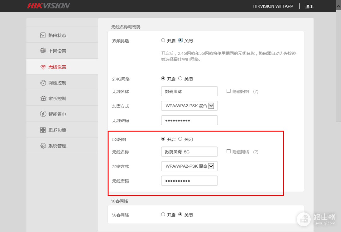This screenshot has height=232, width=341.
Task: Open 更多功能 via its grid icon
Action: click(43, 129)
